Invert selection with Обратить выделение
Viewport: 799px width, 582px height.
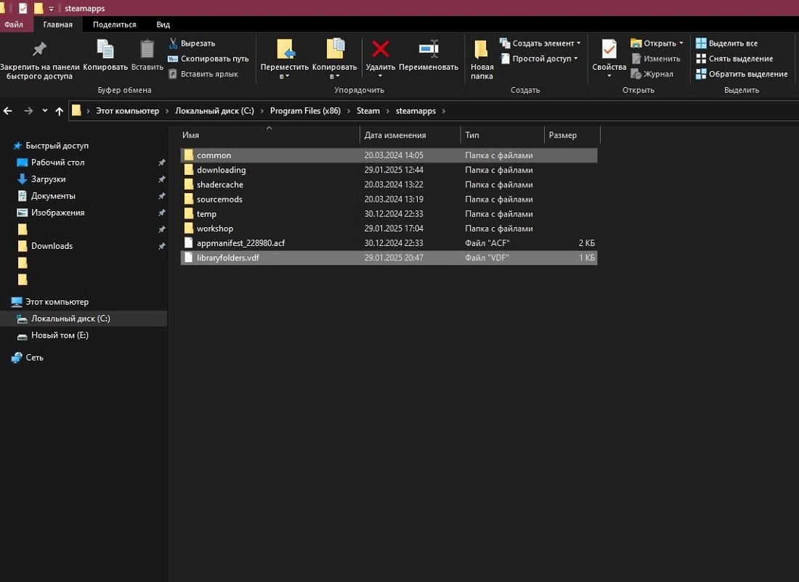click(x=742, y=74)
